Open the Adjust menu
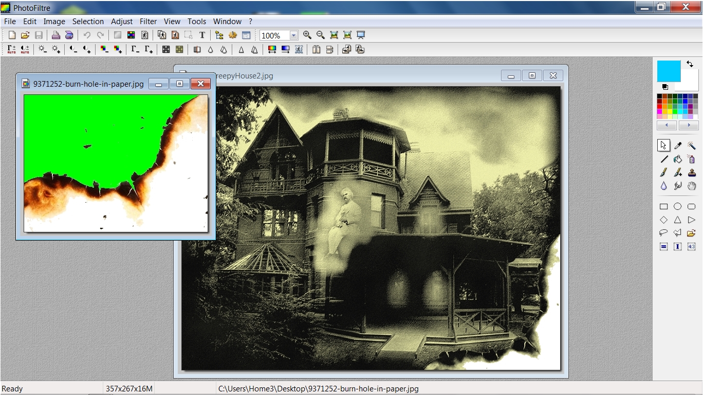The image size is (703, 395). [x=122, y=22]
